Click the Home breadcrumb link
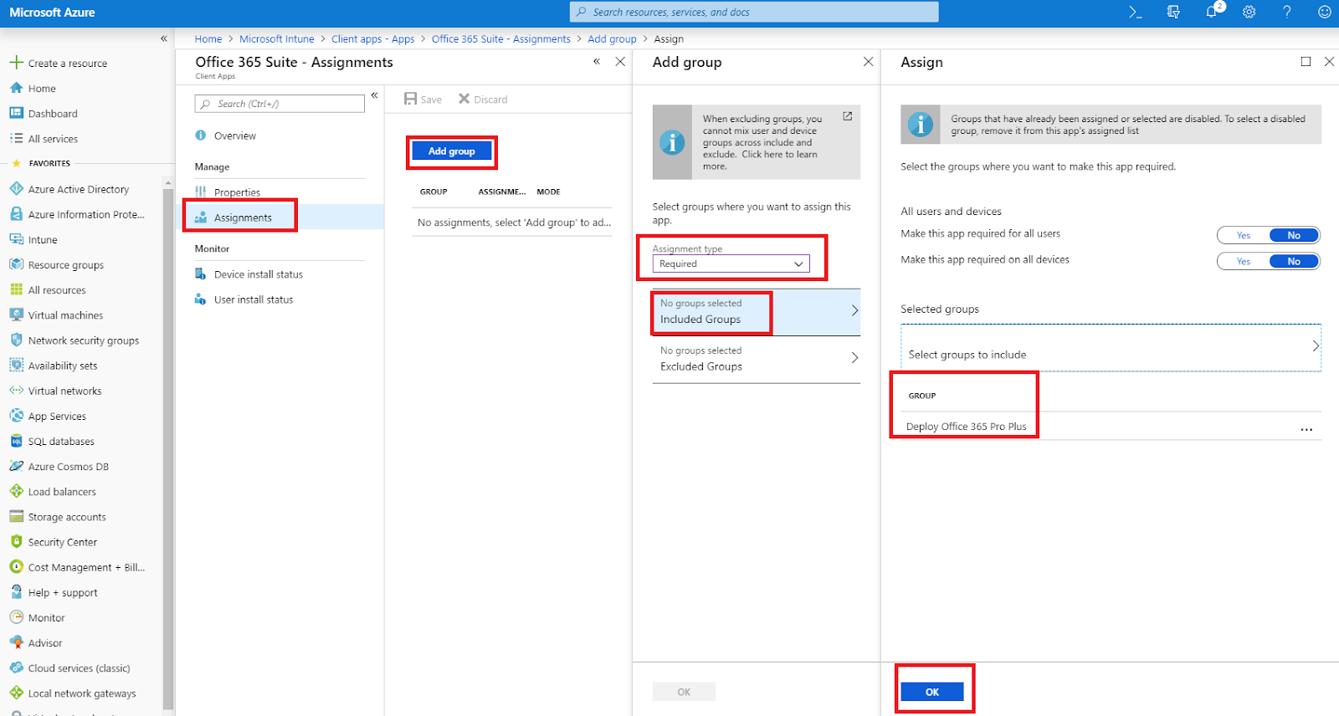The width and height of the screenshot is (1339, 716). point(208,38)
